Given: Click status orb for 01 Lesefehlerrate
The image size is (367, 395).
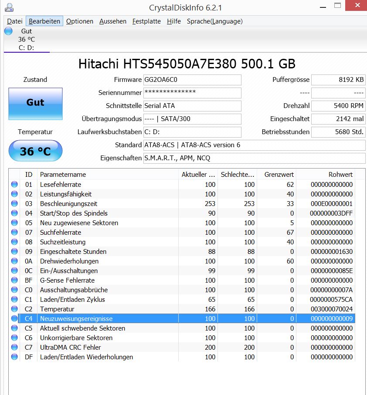Looking at the screenshot, I should tap(14, 184).
